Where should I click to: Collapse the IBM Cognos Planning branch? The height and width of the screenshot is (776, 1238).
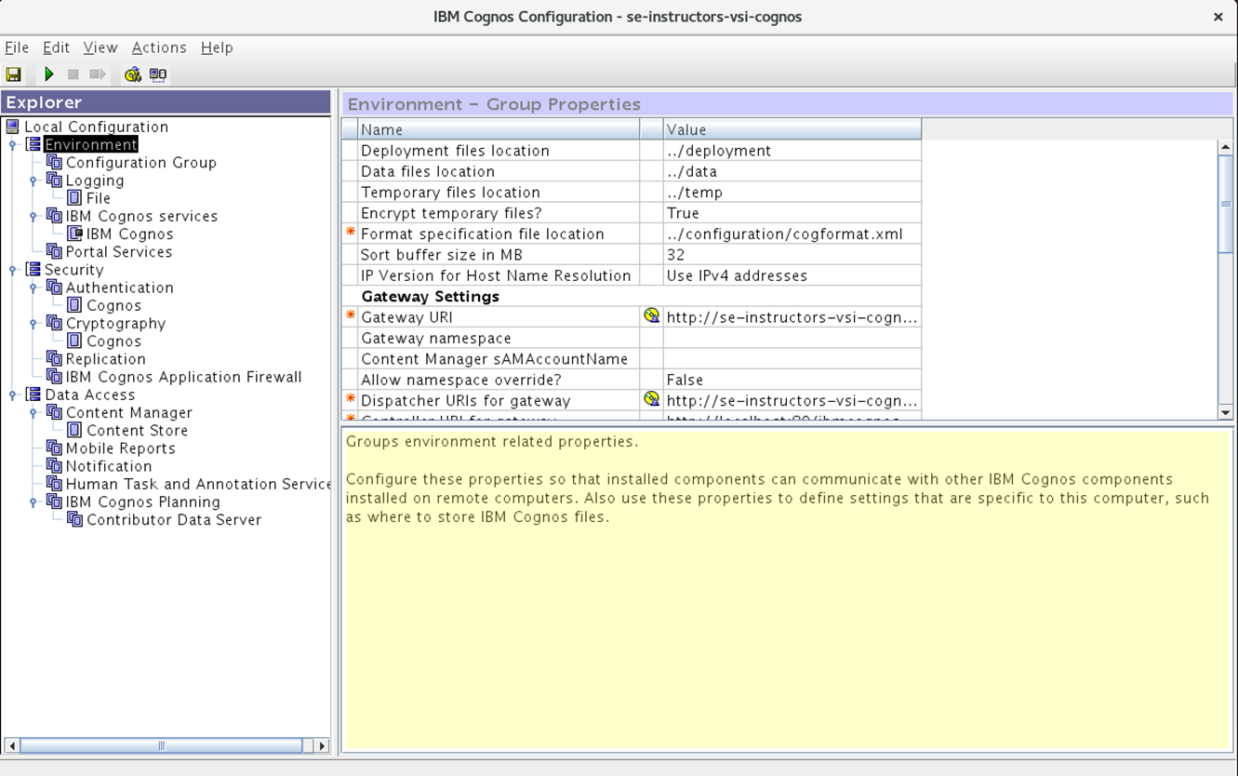coord(33,502)
